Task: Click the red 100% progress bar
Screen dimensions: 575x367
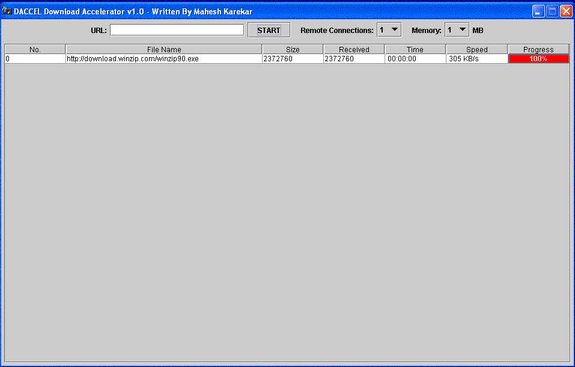Action: click(x=538, y=59)
